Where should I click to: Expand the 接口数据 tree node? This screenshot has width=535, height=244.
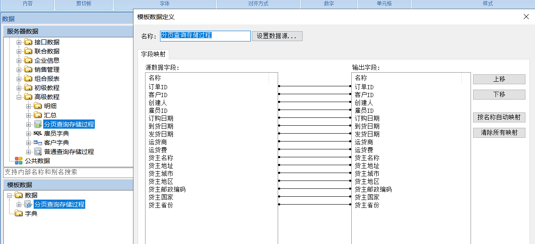coord(19,42)
